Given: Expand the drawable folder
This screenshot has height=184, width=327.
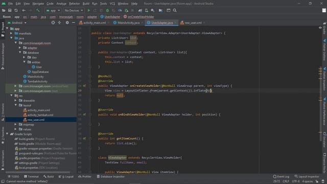Looking at the screenshot, I should tap(16, 100).
